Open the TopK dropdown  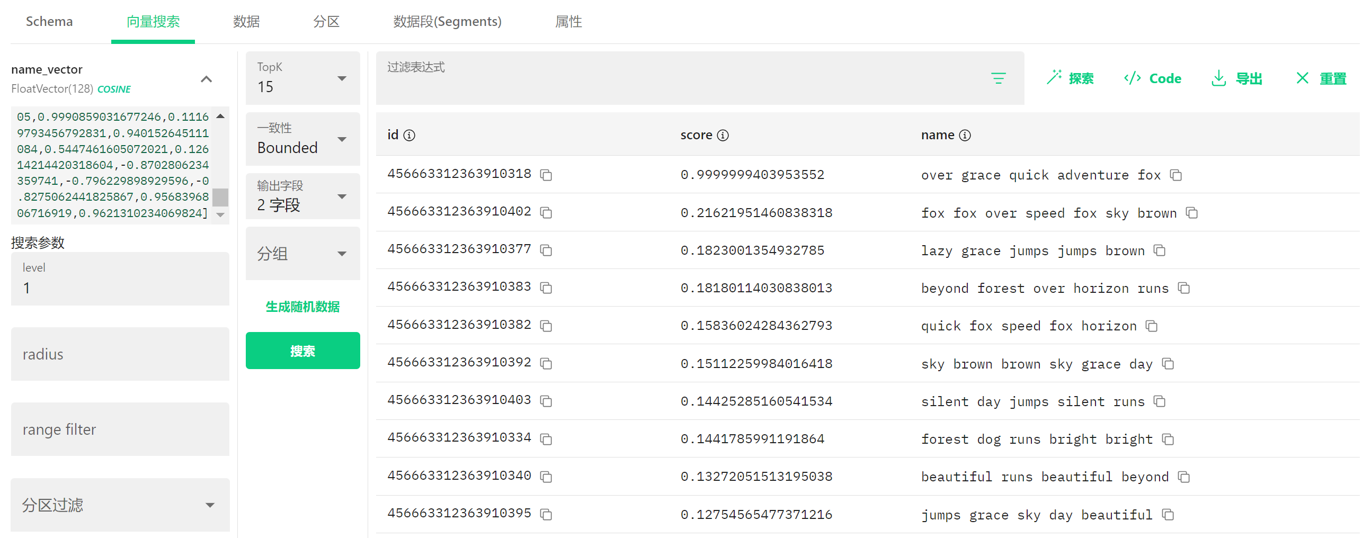click(302, 78)
